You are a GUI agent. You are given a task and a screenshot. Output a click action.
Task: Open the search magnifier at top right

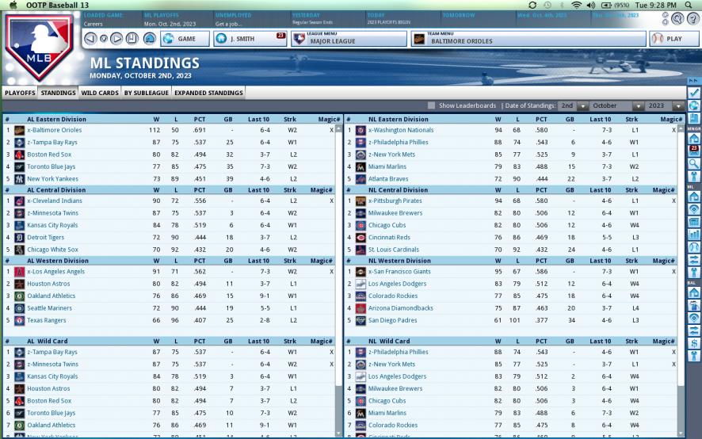pos(677,18)
